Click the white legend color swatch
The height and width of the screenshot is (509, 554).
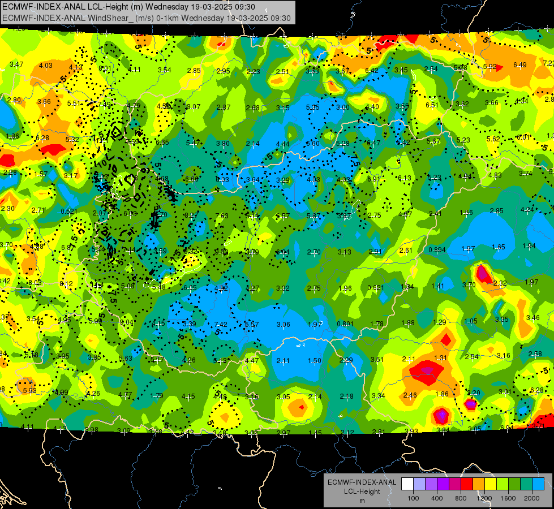tap(407, 484)
